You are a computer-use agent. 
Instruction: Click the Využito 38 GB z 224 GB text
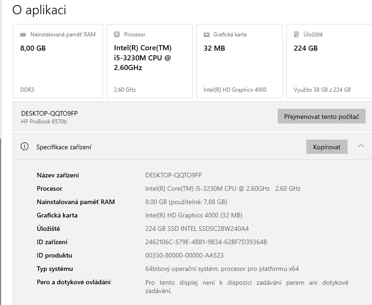point(323,89)
